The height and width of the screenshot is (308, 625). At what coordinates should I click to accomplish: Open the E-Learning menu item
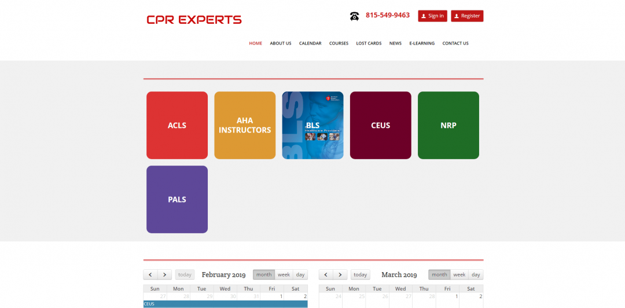coord(422,43)
